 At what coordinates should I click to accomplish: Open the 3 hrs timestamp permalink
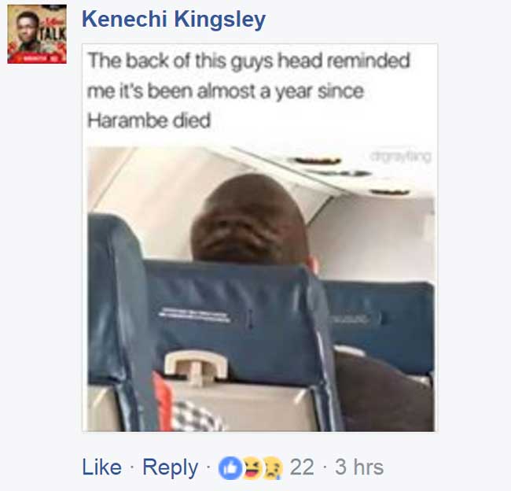point(359,467)
